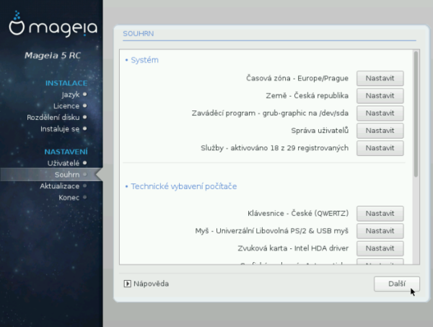Click the Nápověda disclosure arrow icon
The height and width of the screenshot is (327, 433).
click(x=127, y=284)
